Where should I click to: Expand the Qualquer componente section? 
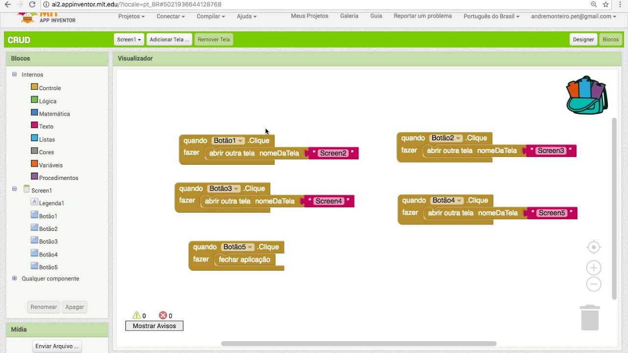pos(14,278)
